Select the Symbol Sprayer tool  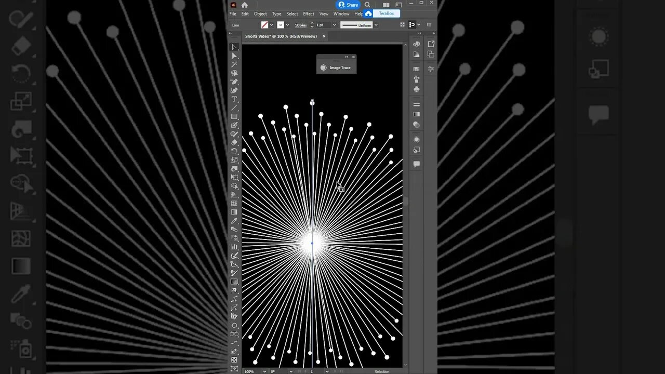tap(234, 238)
